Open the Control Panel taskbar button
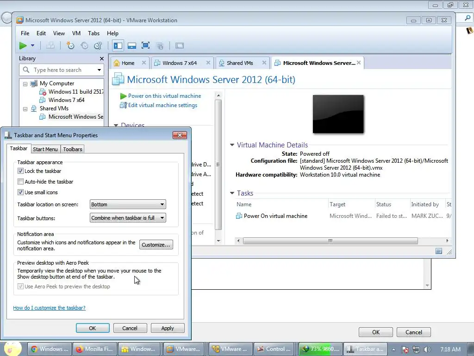The height and width of the screenshot is (356, 474). coord(275,349)
